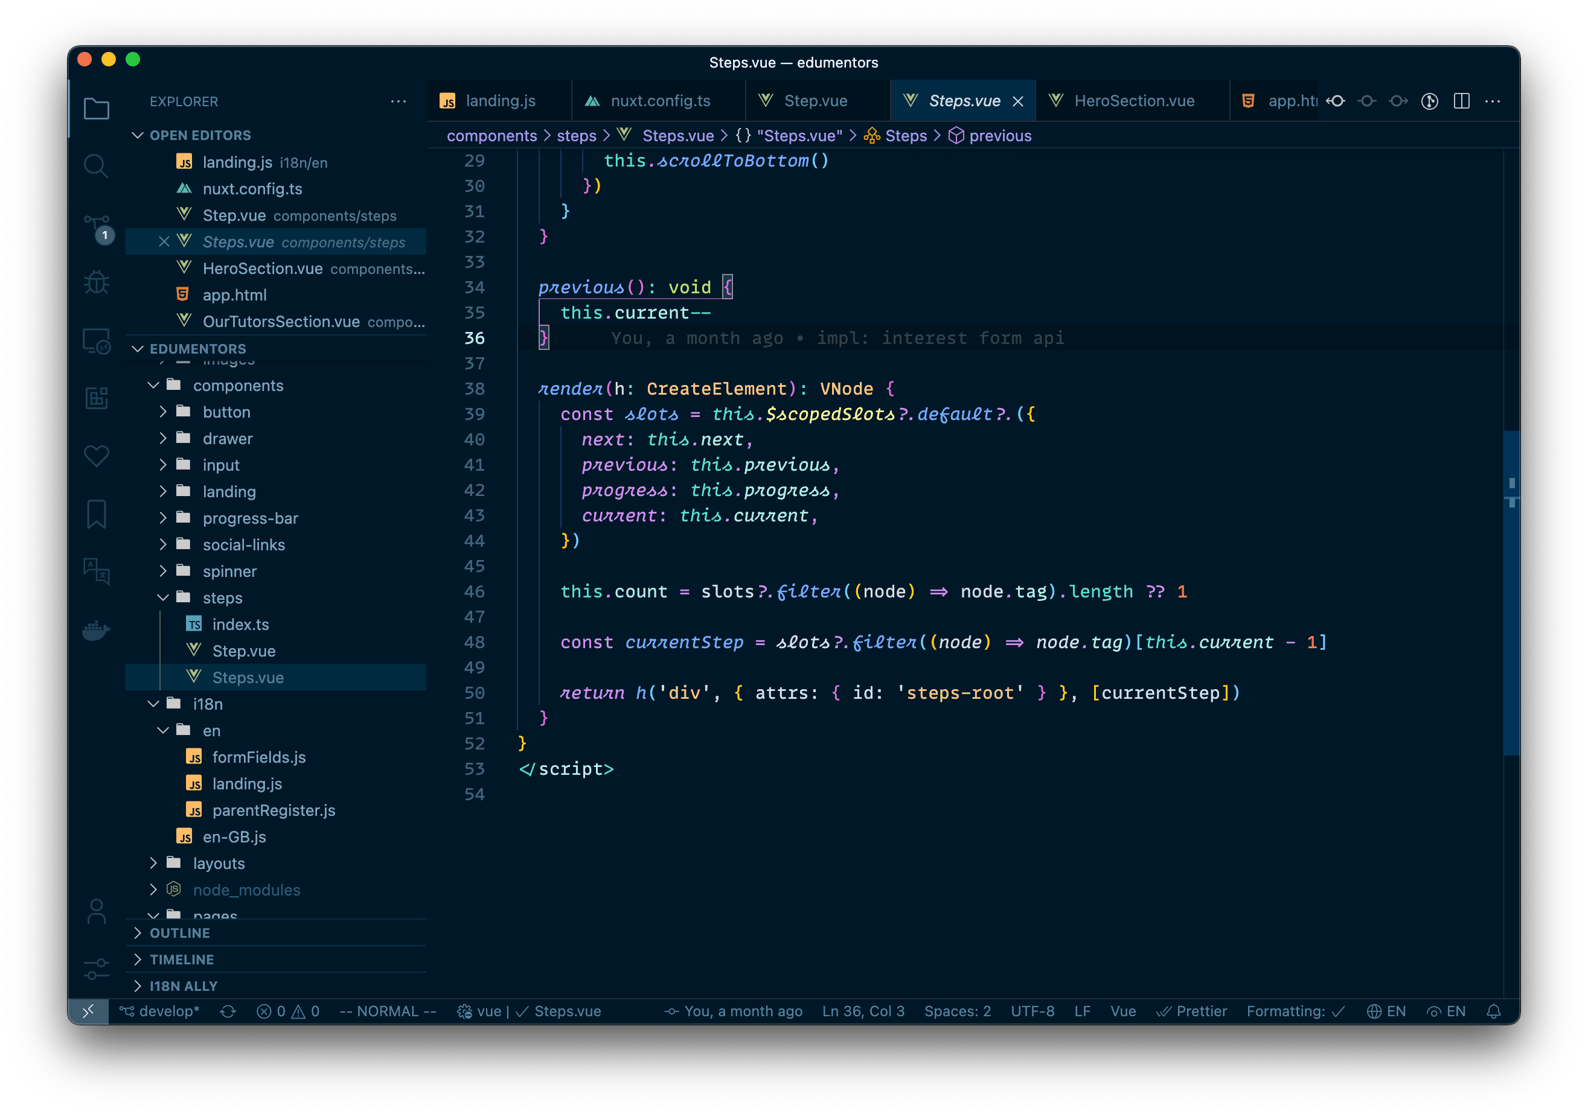The height and width of the screenshot is (1114, 1588).
Task: Open Docker view in activity bar
Action: pyautogui.click(x=96, y=629)
